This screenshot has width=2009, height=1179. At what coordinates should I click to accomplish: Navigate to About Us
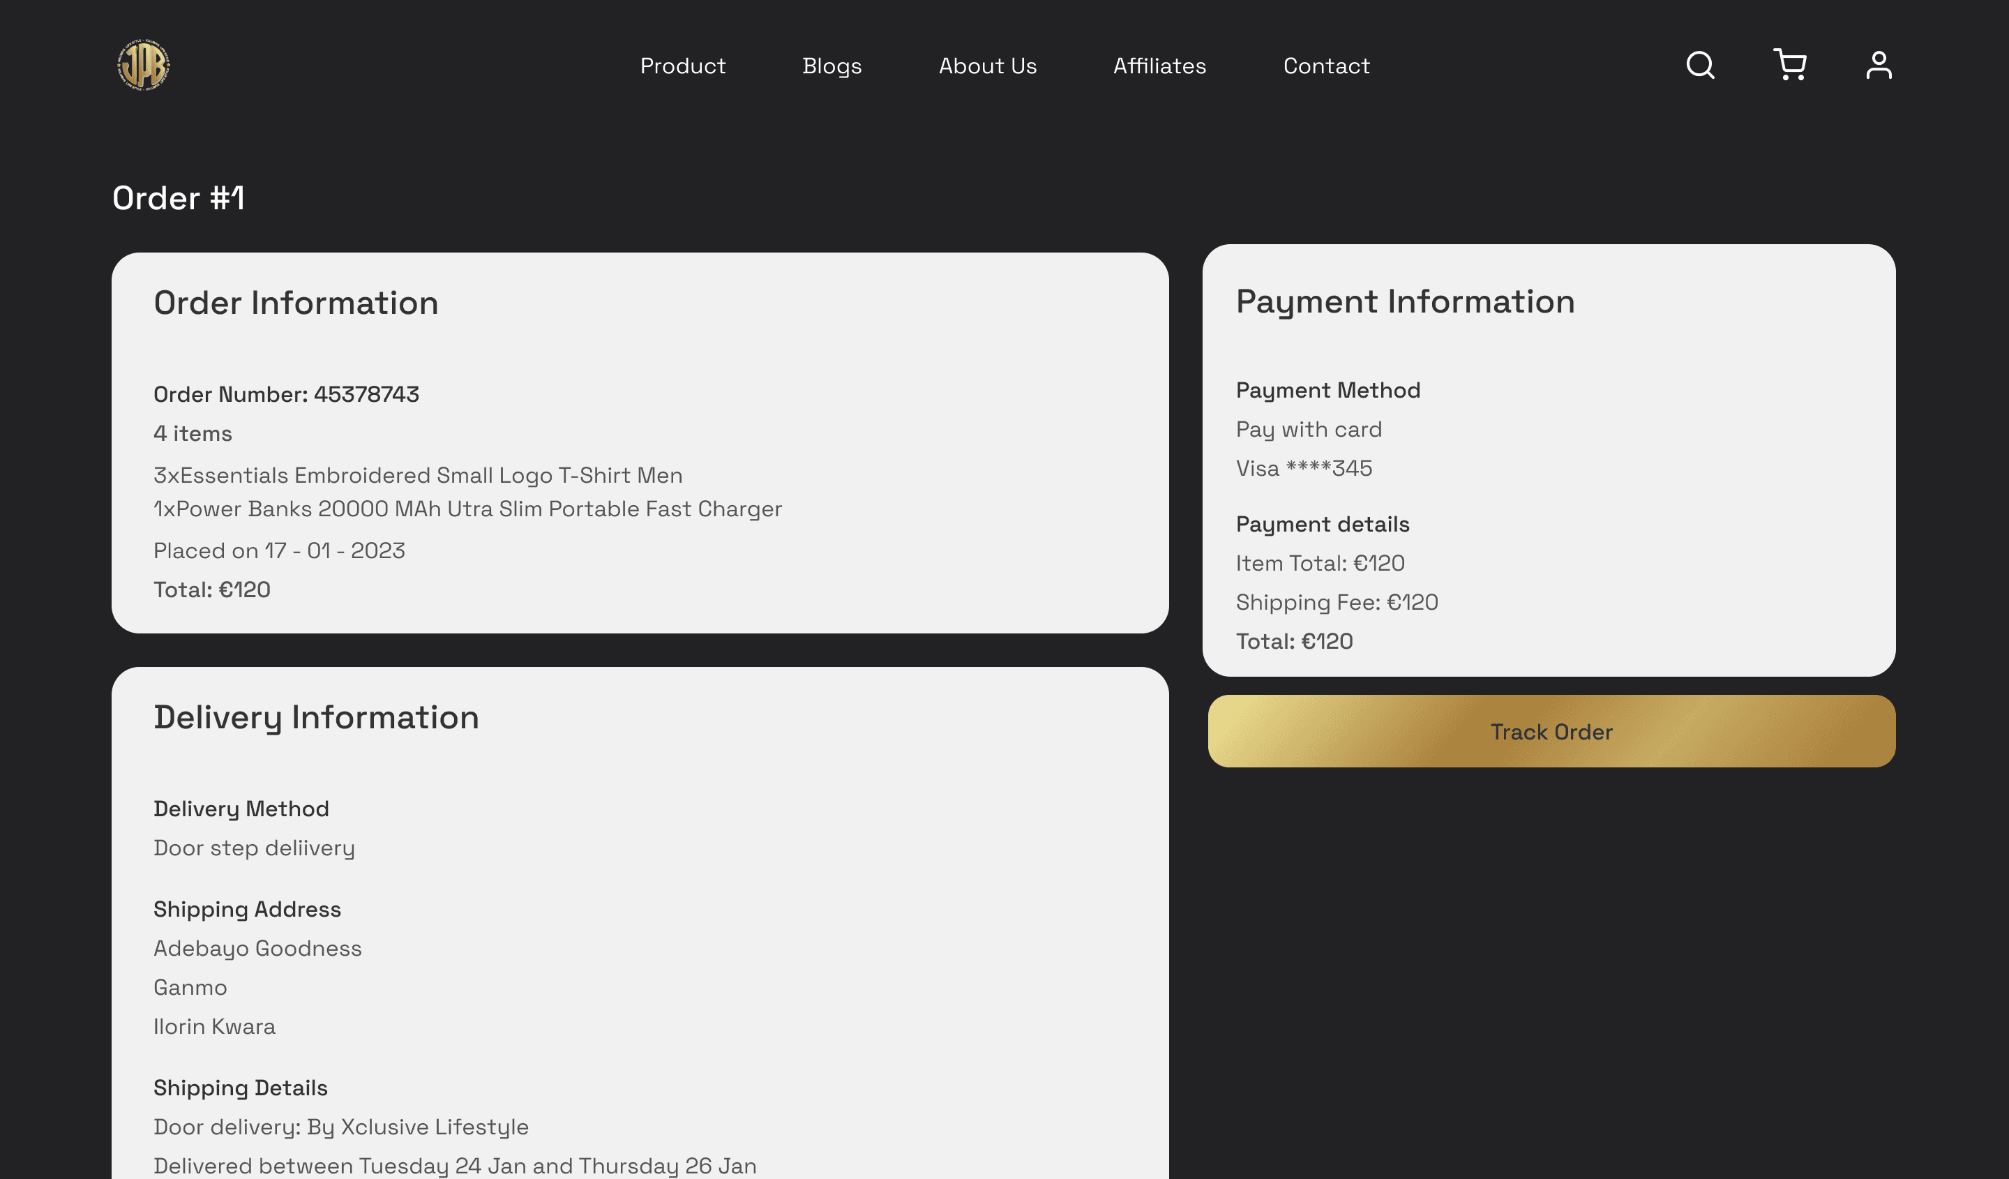[988, 66]
